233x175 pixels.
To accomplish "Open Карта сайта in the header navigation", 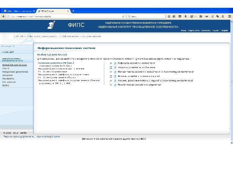I will coord(194,30).
